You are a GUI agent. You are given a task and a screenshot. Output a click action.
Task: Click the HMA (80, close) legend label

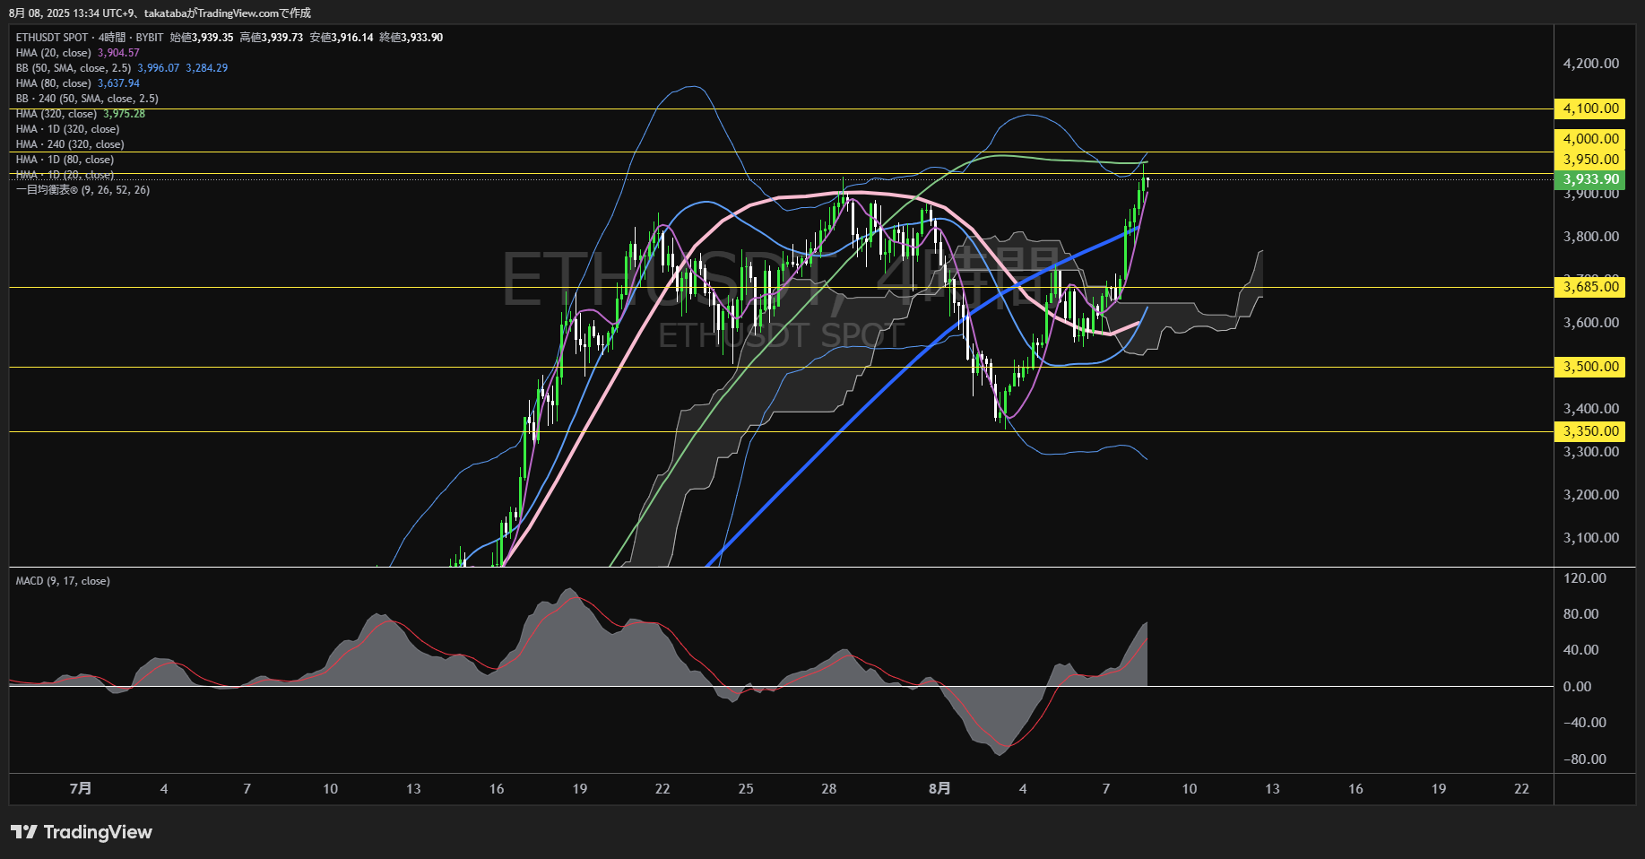click(54, 83)
